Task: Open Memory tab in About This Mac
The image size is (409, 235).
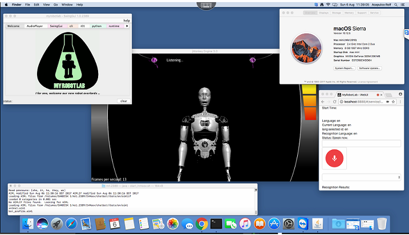Action: (349, 13)
